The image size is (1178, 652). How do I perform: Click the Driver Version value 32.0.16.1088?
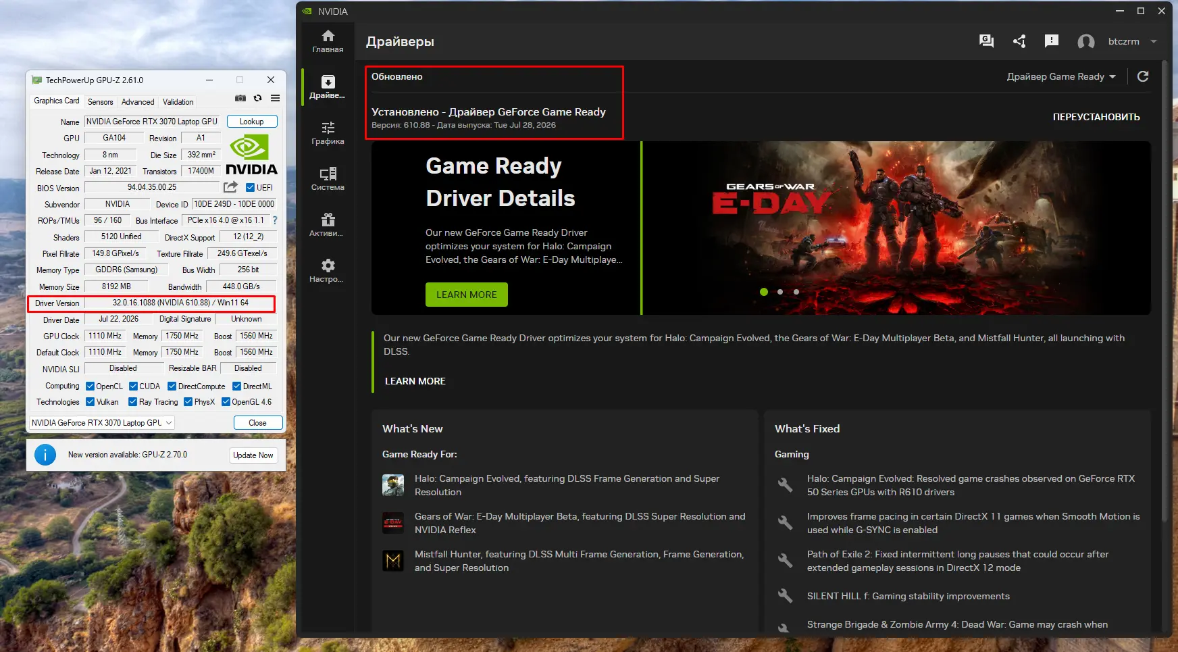tap(180, 303)
